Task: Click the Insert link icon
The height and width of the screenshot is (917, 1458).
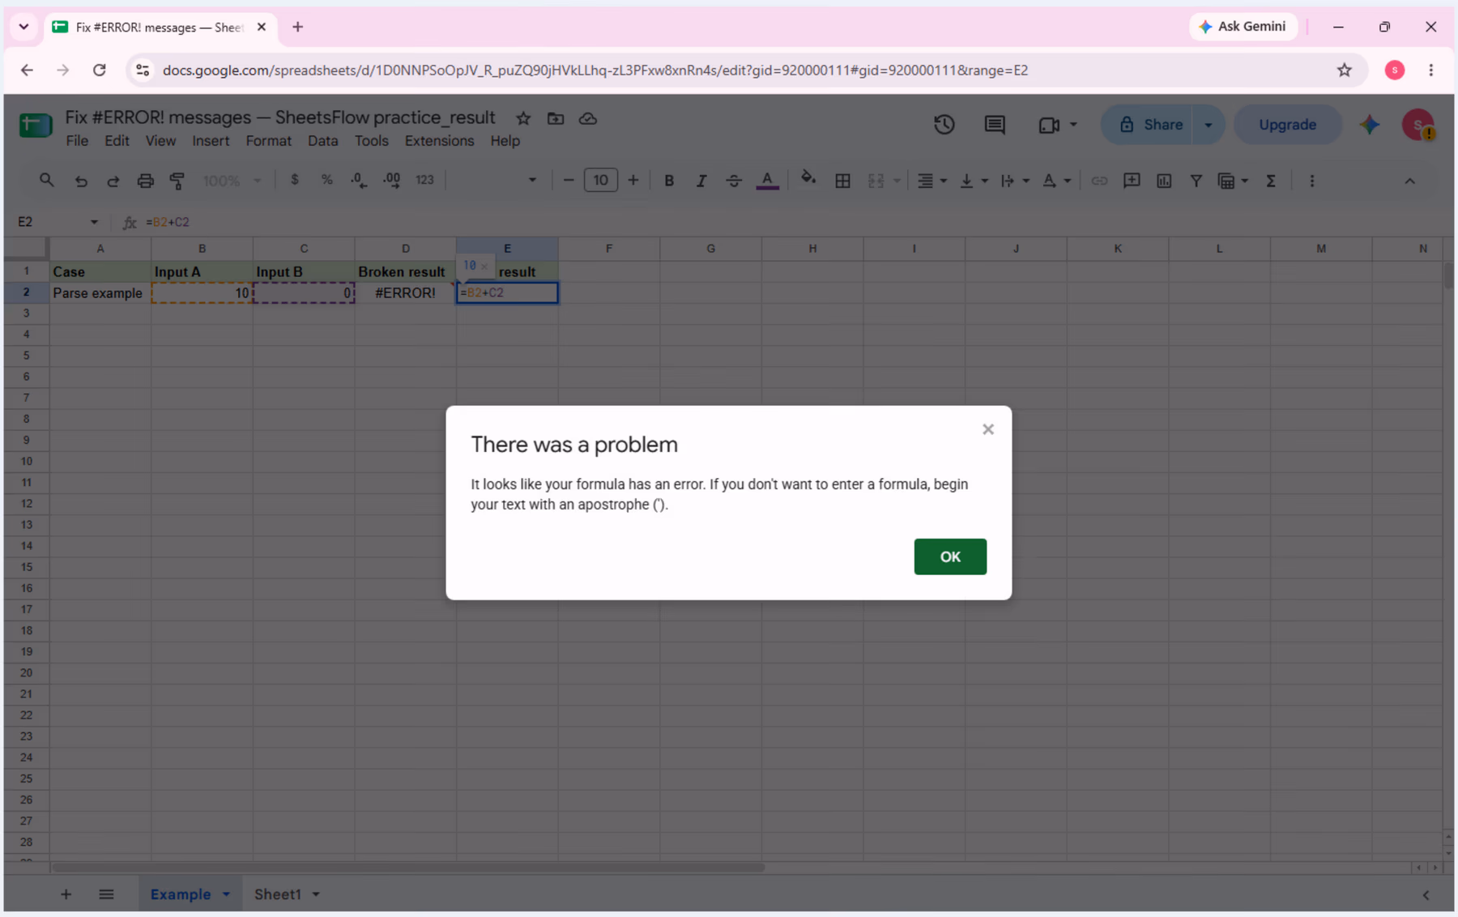Action: 1099,181
